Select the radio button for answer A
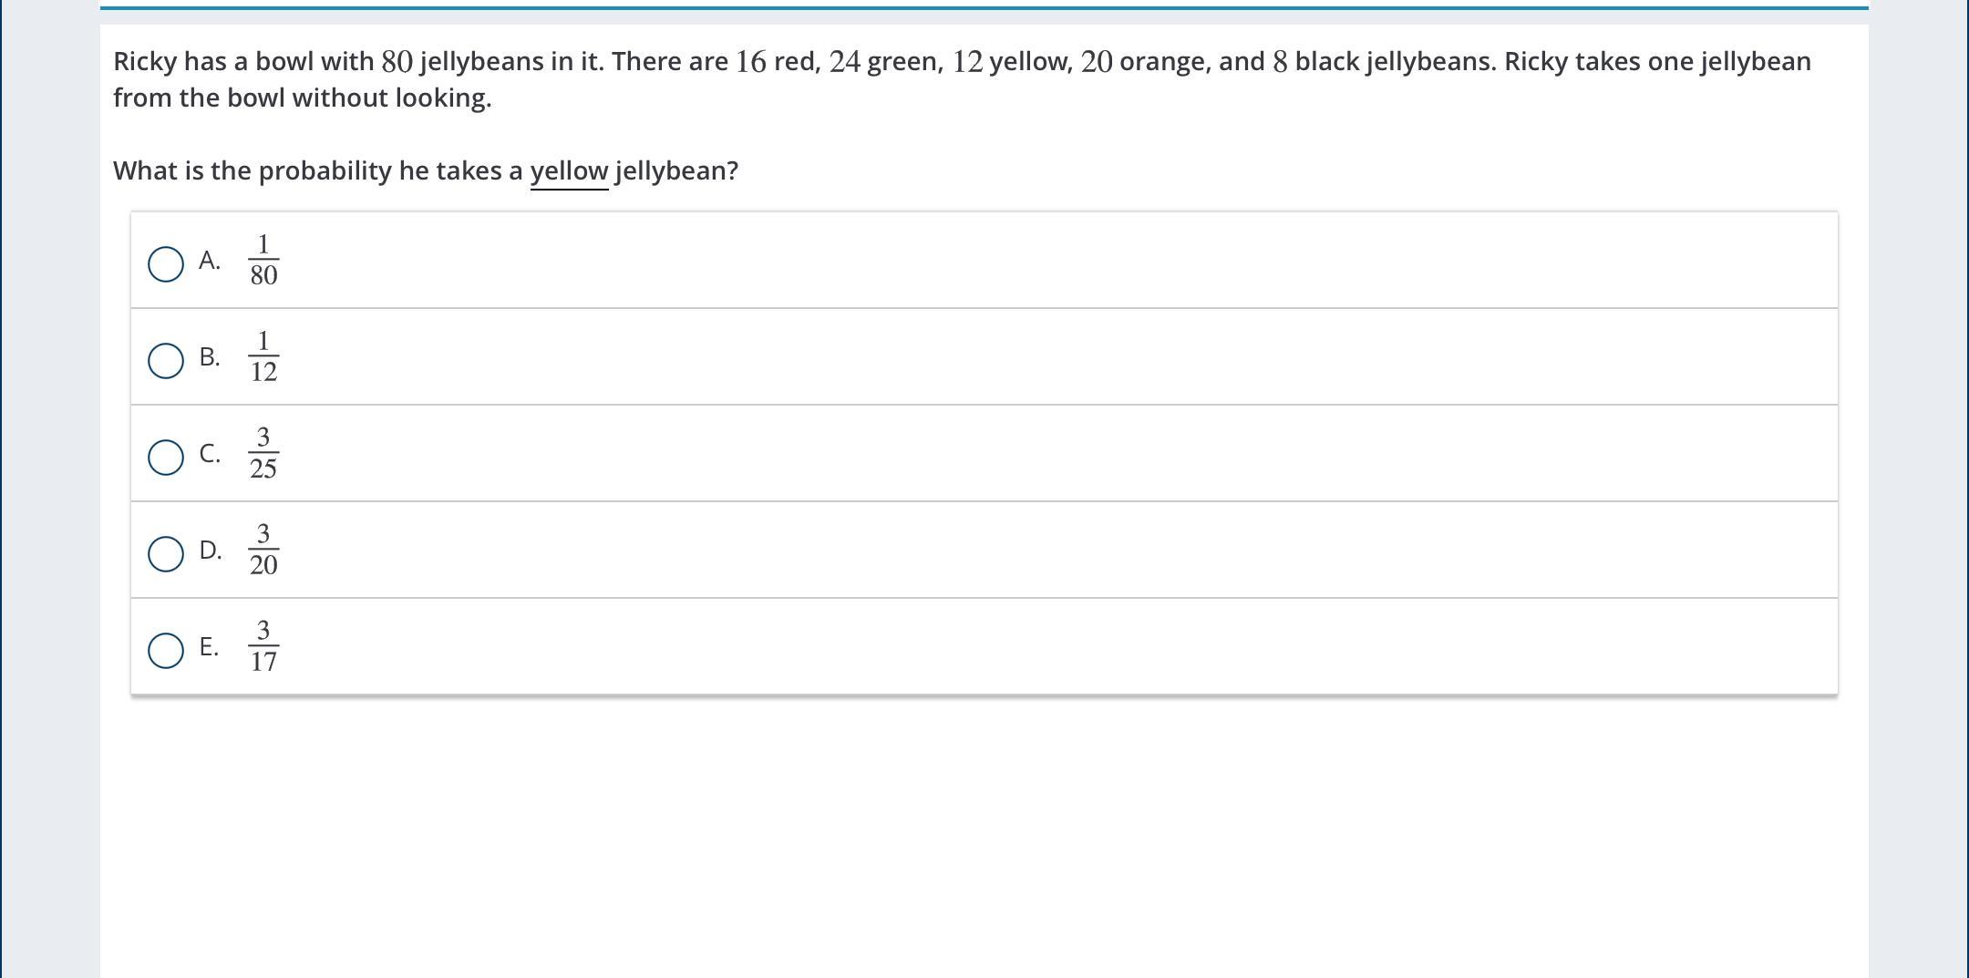 point(166,264)
